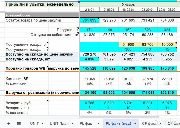This screenshot has width=180, height=128.
Task: Select the incoming goods cell 10 050
Action: click(167, 44)
